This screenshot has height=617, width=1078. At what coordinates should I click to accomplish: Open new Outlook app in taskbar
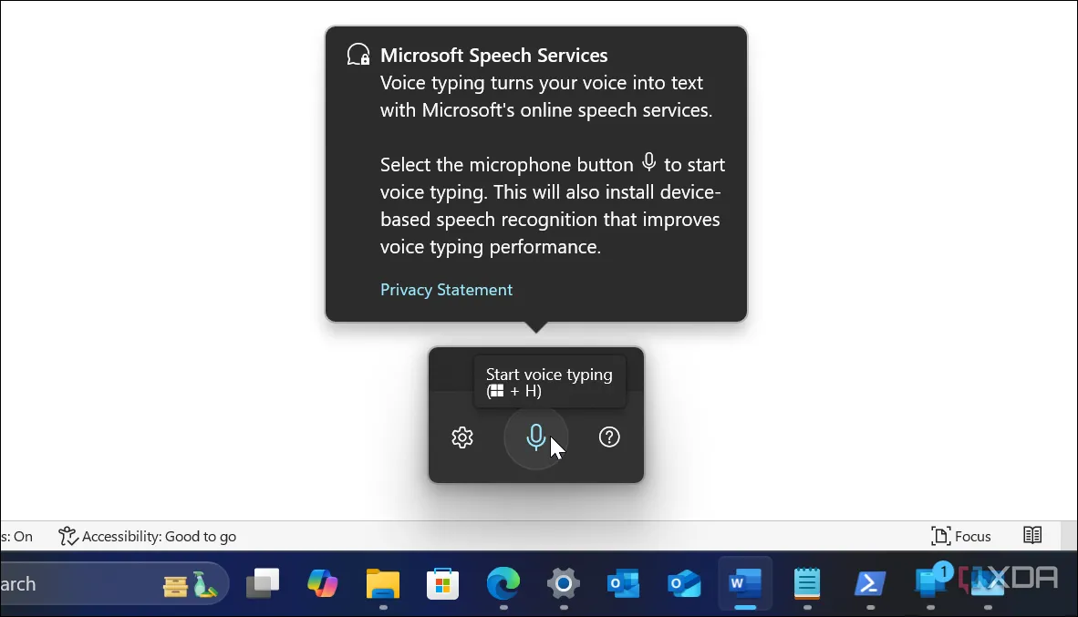684,584
